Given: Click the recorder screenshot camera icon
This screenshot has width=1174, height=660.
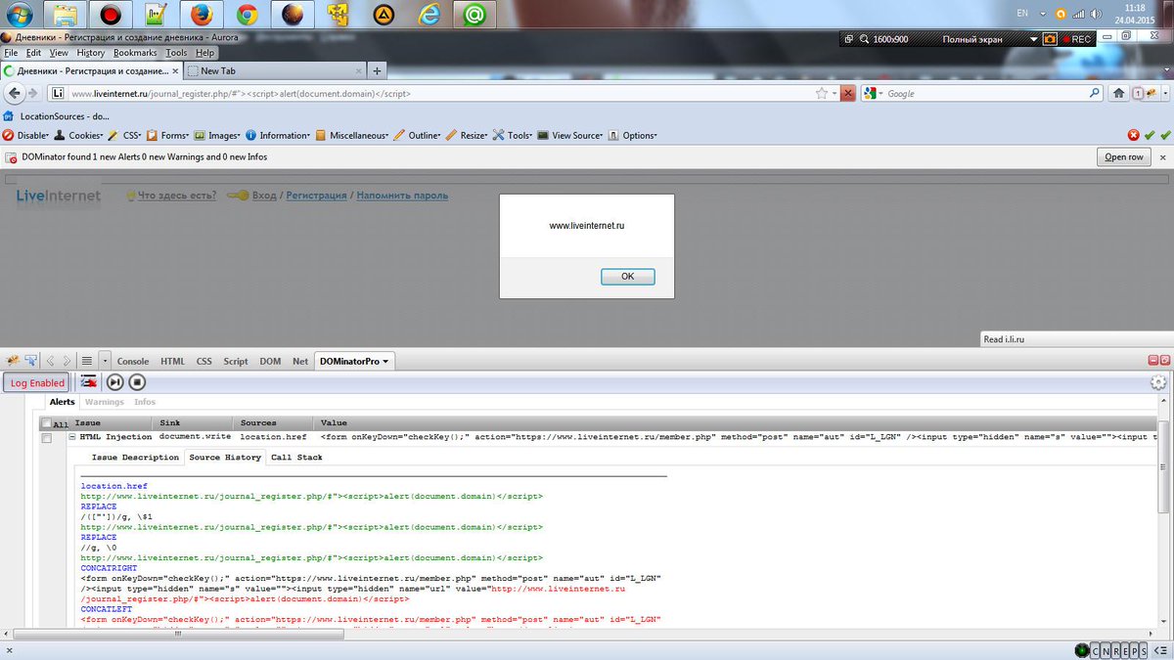Looking at the screenshot, I should (x=1050, y=39).
